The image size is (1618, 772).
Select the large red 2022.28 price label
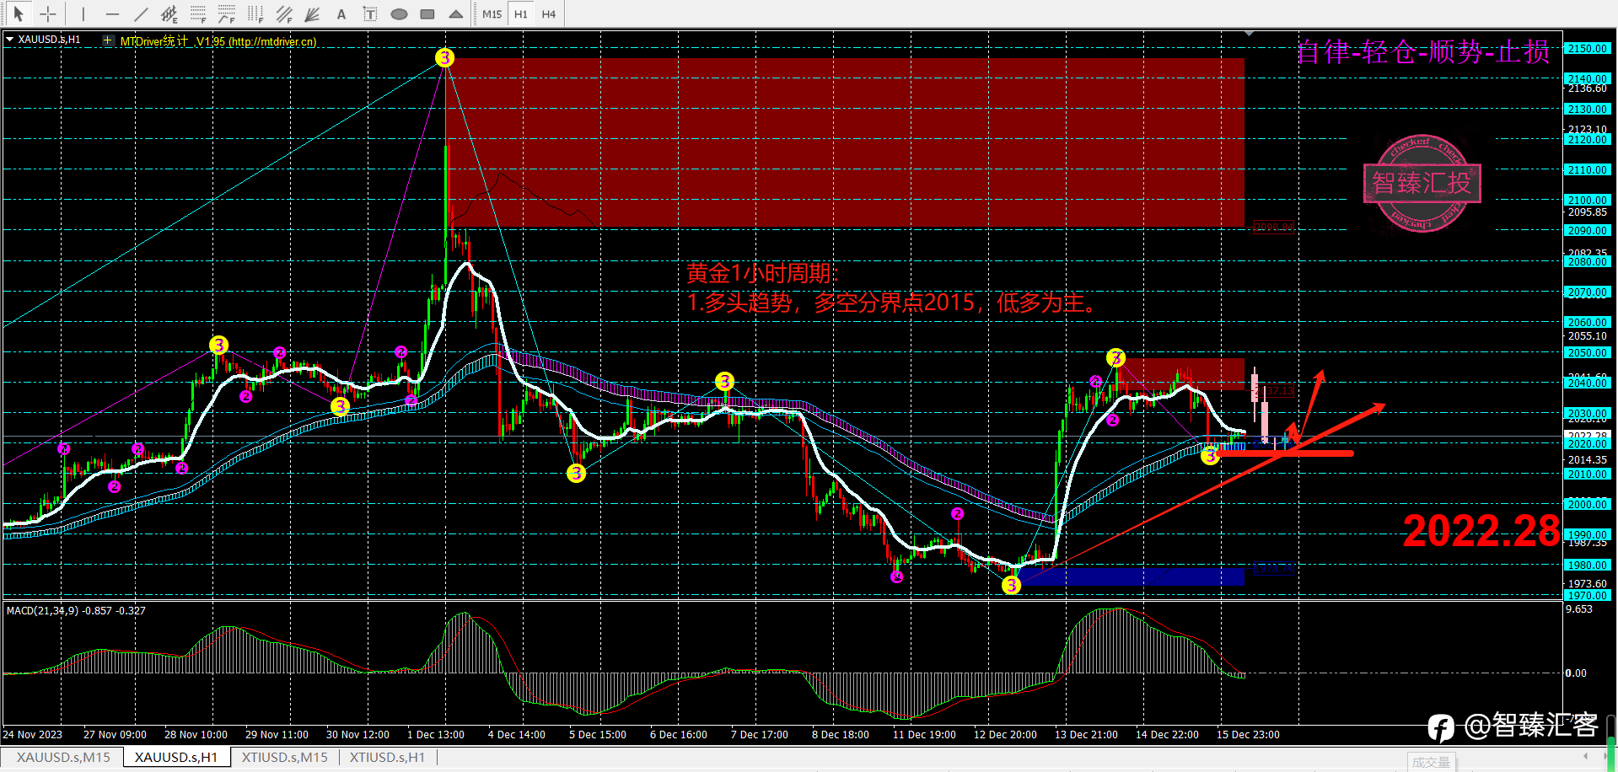tap(1481, 531)
